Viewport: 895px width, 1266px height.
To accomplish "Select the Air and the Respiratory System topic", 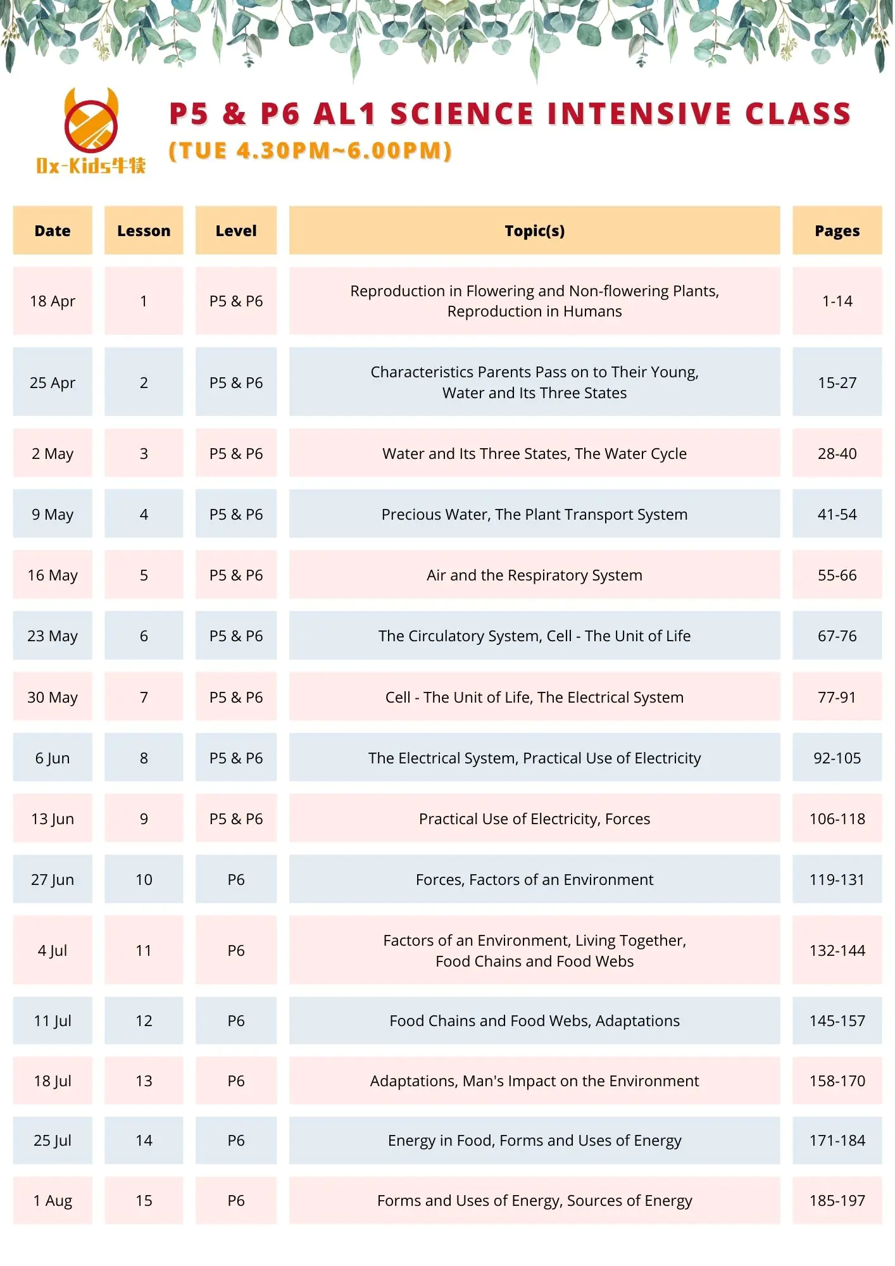I will (x=534, y=575).
